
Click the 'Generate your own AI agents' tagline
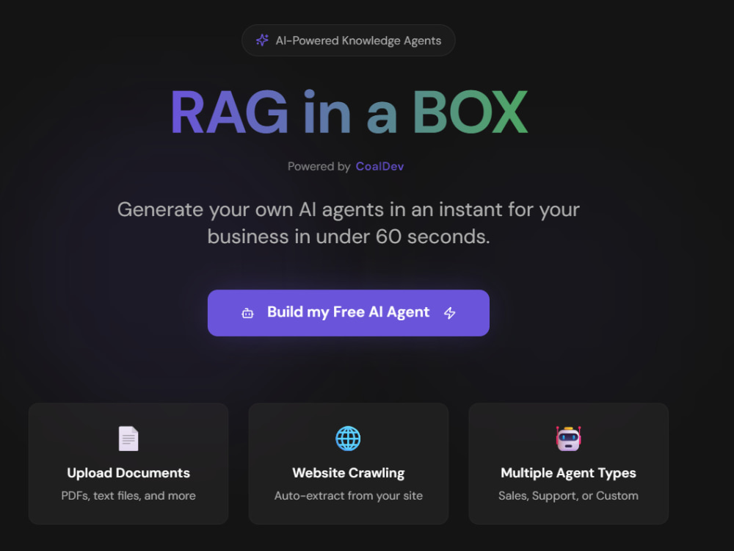point(348,223)
